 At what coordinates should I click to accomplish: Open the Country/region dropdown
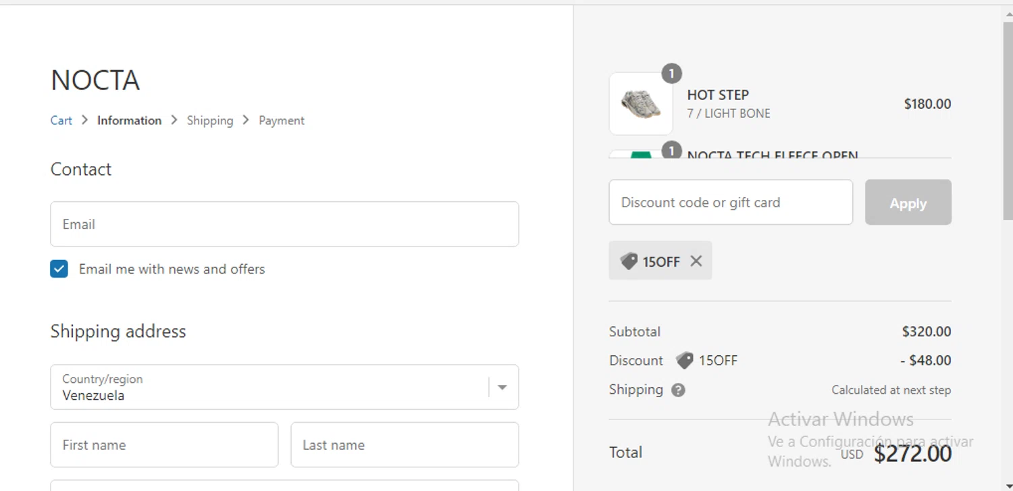click(284, 387)
